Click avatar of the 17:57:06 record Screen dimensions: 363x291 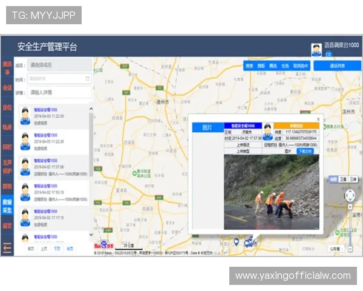coord(25,167)
